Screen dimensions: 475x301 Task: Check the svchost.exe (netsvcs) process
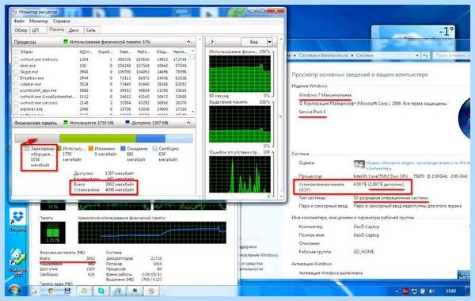pyautogui.click(x=16, y=59)
